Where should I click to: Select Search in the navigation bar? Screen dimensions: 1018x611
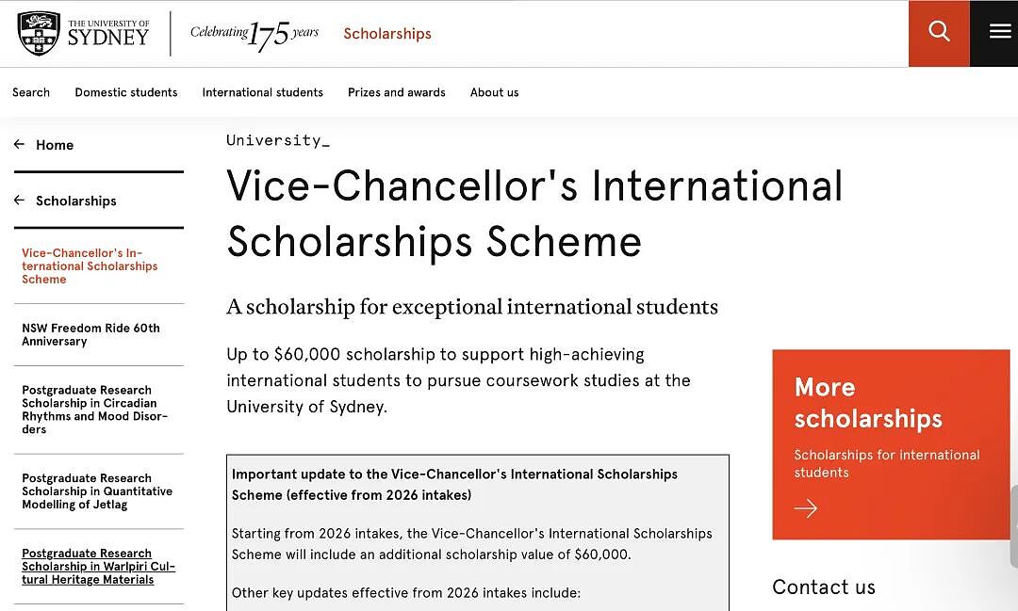31,92
